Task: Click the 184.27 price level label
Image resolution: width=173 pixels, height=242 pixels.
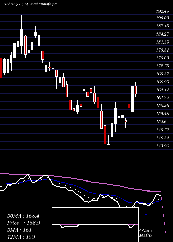Action: pos(163,34)
